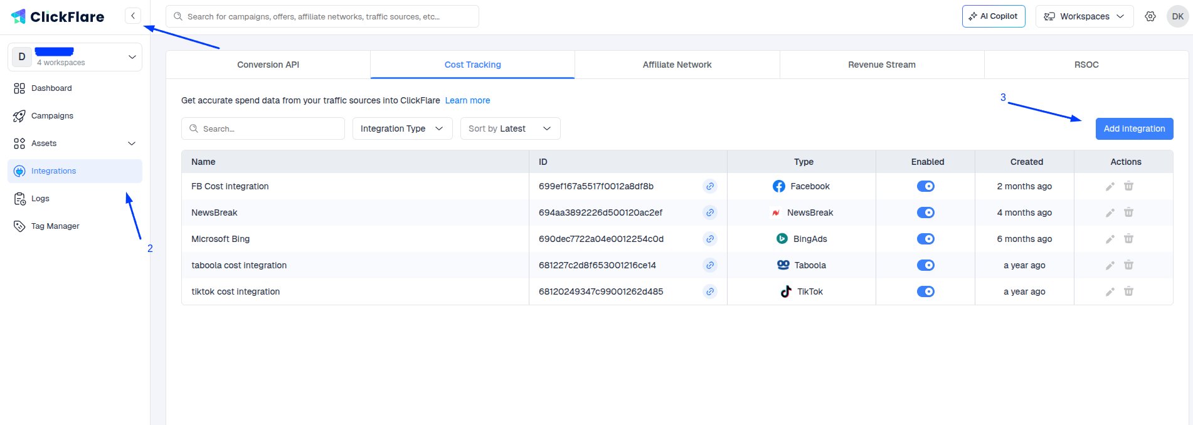This screenshot has height=425, width=1193.
Task: Click the Taboola type icon
Action: [783, 265]
